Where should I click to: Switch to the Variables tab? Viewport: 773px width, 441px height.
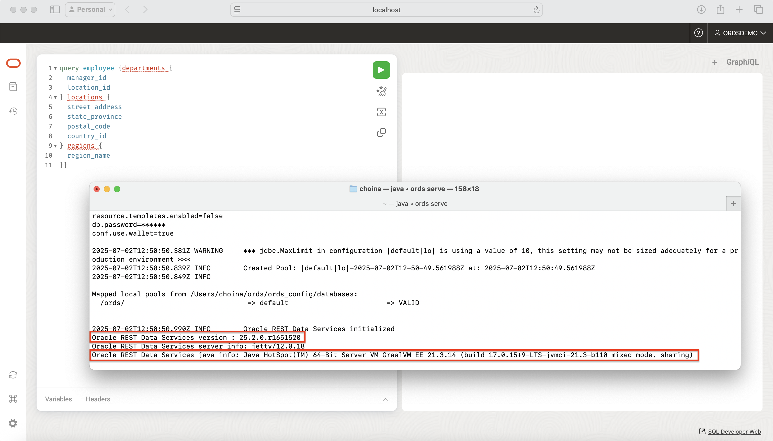59,399
